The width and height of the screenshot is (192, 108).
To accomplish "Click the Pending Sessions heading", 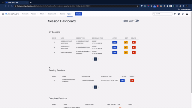I will (57, 70).
